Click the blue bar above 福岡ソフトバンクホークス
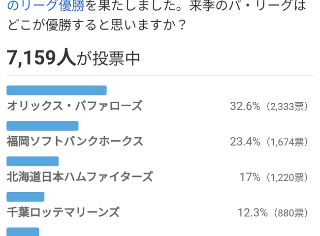The image size is (320, 236). 42,126
